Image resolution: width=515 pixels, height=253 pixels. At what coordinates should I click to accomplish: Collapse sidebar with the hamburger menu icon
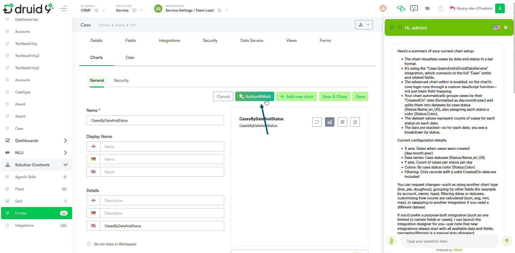coord(64,9)
